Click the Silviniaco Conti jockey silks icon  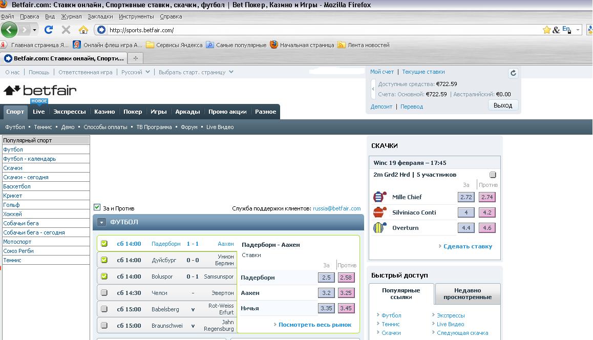point(379,212)
